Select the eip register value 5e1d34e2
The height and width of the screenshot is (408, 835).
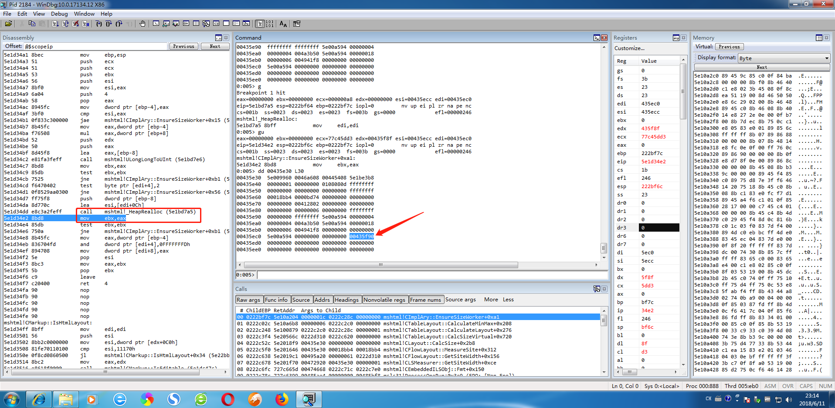click(x=653, y=162)
